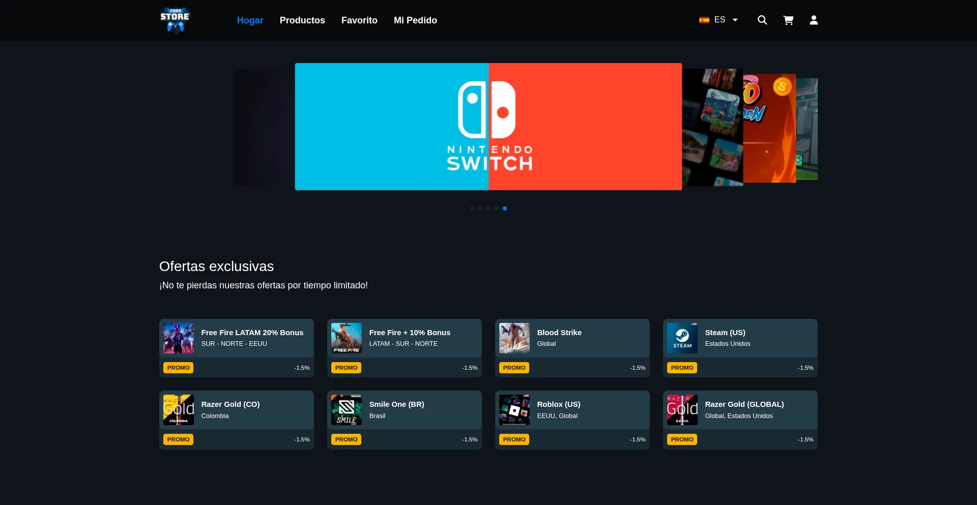Click the Free Fire LATAM 20% Bonus thumbnail
This screenshot has width=977, height=505.
tap(179, 338)
